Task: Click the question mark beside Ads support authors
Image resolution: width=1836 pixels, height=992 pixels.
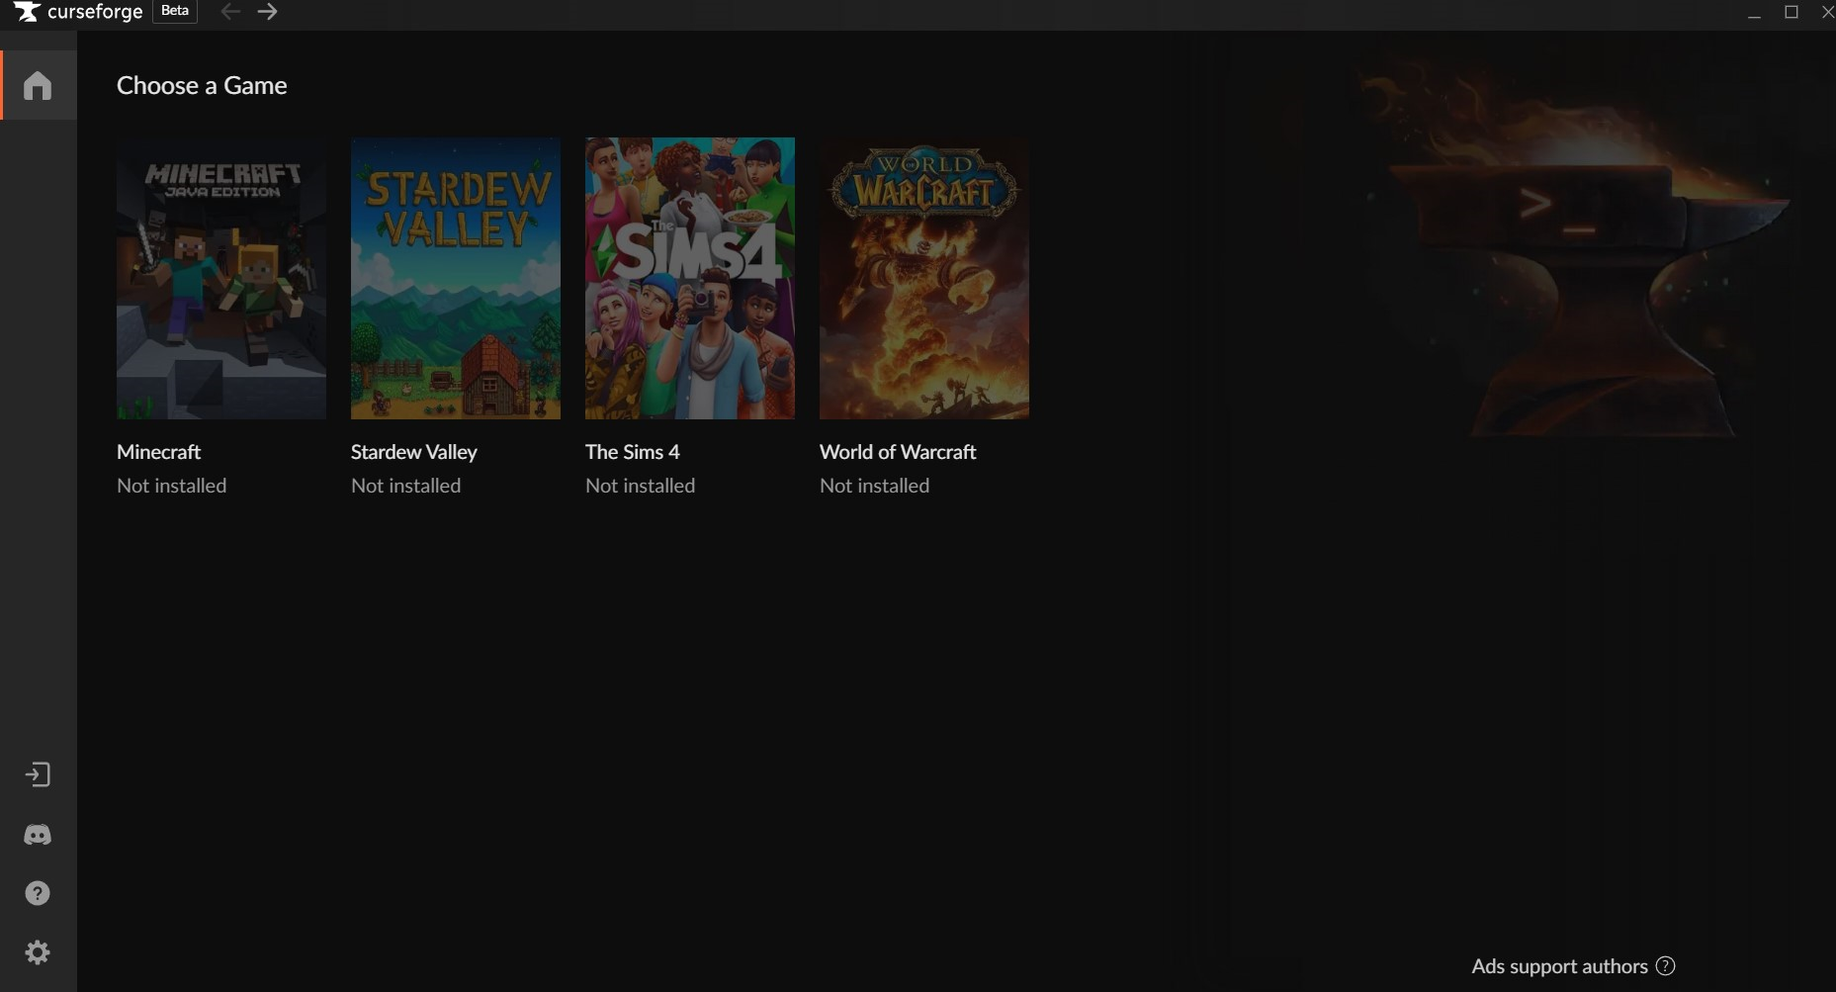Action: [x=1665, y=966]
